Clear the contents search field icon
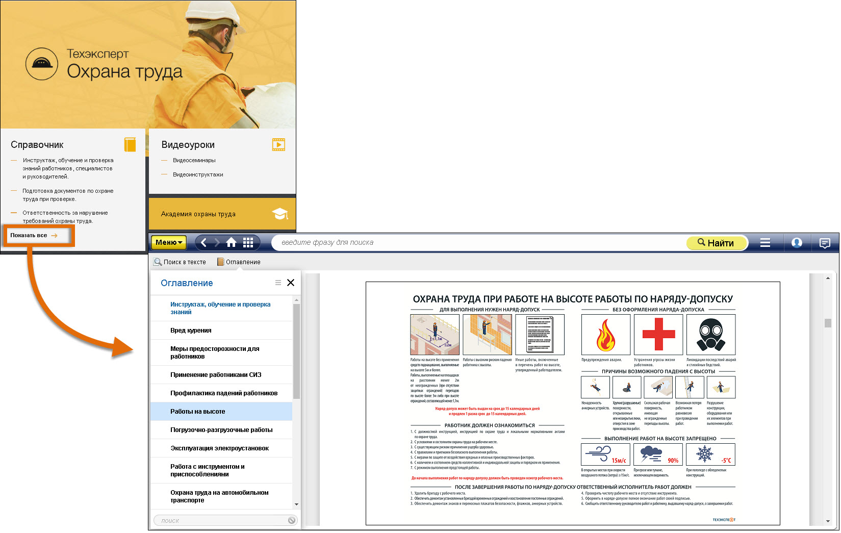841x533 pixels. [x=291, y=520]
